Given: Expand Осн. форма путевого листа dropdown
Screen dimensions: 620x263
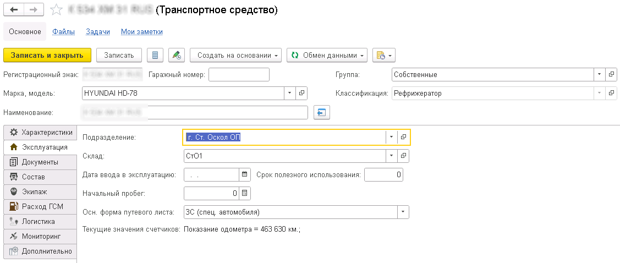Looking at the screenshot, I should 403,212.
